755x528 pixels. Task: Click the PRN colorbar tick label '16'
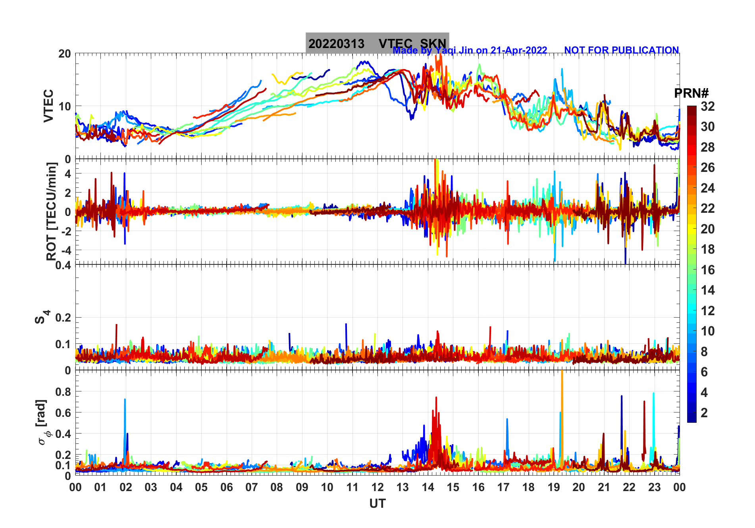[x=707, y=270]
